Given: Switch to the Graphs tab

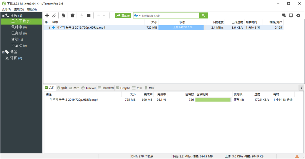Looking at the screenshot, I should [x=123, y=88].
